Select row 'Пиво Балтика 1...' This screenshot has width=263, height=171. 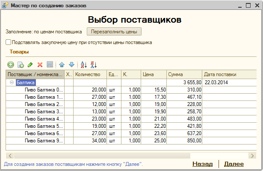pos(131,97)
